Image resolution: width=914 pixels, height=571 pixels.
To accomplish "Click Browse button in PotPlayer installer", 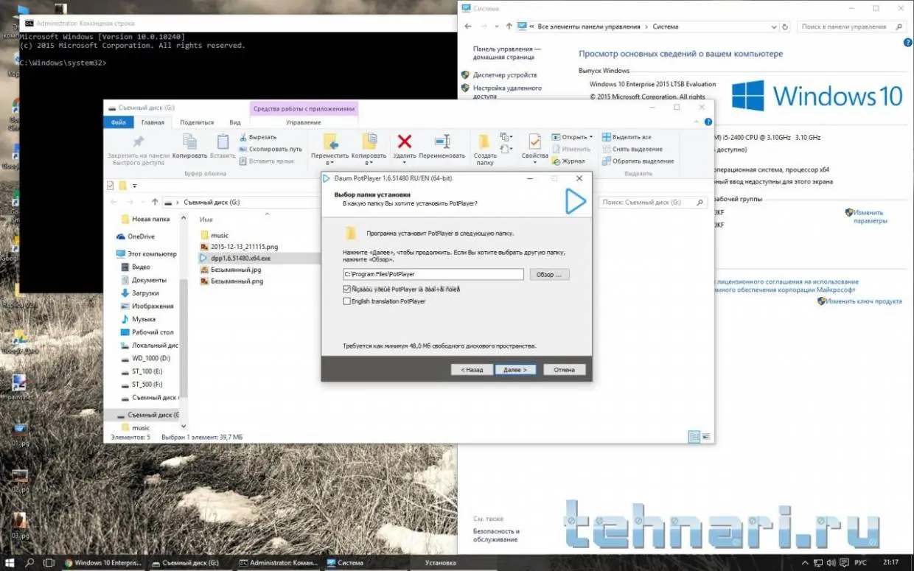I will pos(549,274).
